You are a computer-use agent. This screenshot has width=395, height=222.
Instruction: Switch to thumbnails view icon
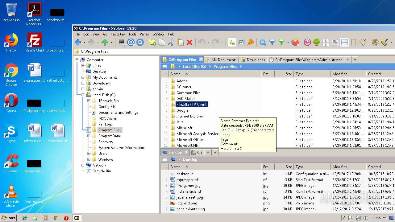(x=326, y=42)
